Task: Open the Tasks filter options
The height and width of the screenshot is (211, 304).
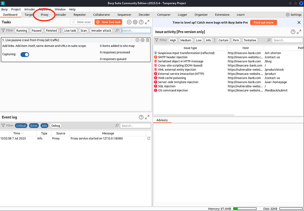Action: point(7,30)
